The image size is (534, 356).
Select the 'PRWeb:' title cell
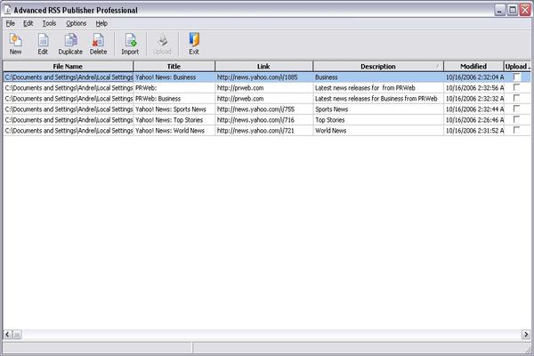[174, 88]
